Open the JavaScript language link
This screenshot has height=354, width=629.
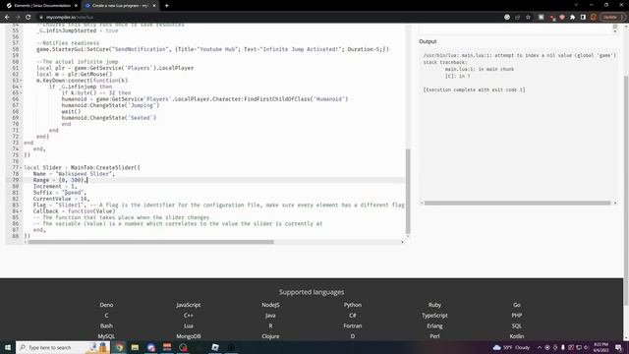(x=188, y=305)
